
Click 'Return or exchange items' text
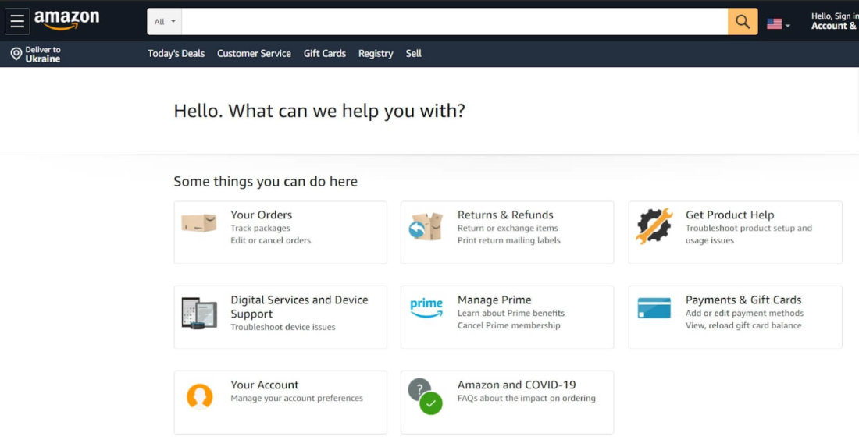pyautogui.click(x=508, y=228)
